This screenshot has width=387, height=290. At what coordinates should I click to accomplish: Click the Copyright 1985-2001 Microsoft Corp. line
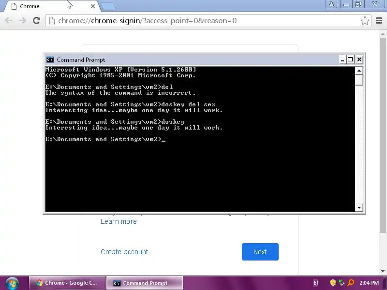point(120,75)
